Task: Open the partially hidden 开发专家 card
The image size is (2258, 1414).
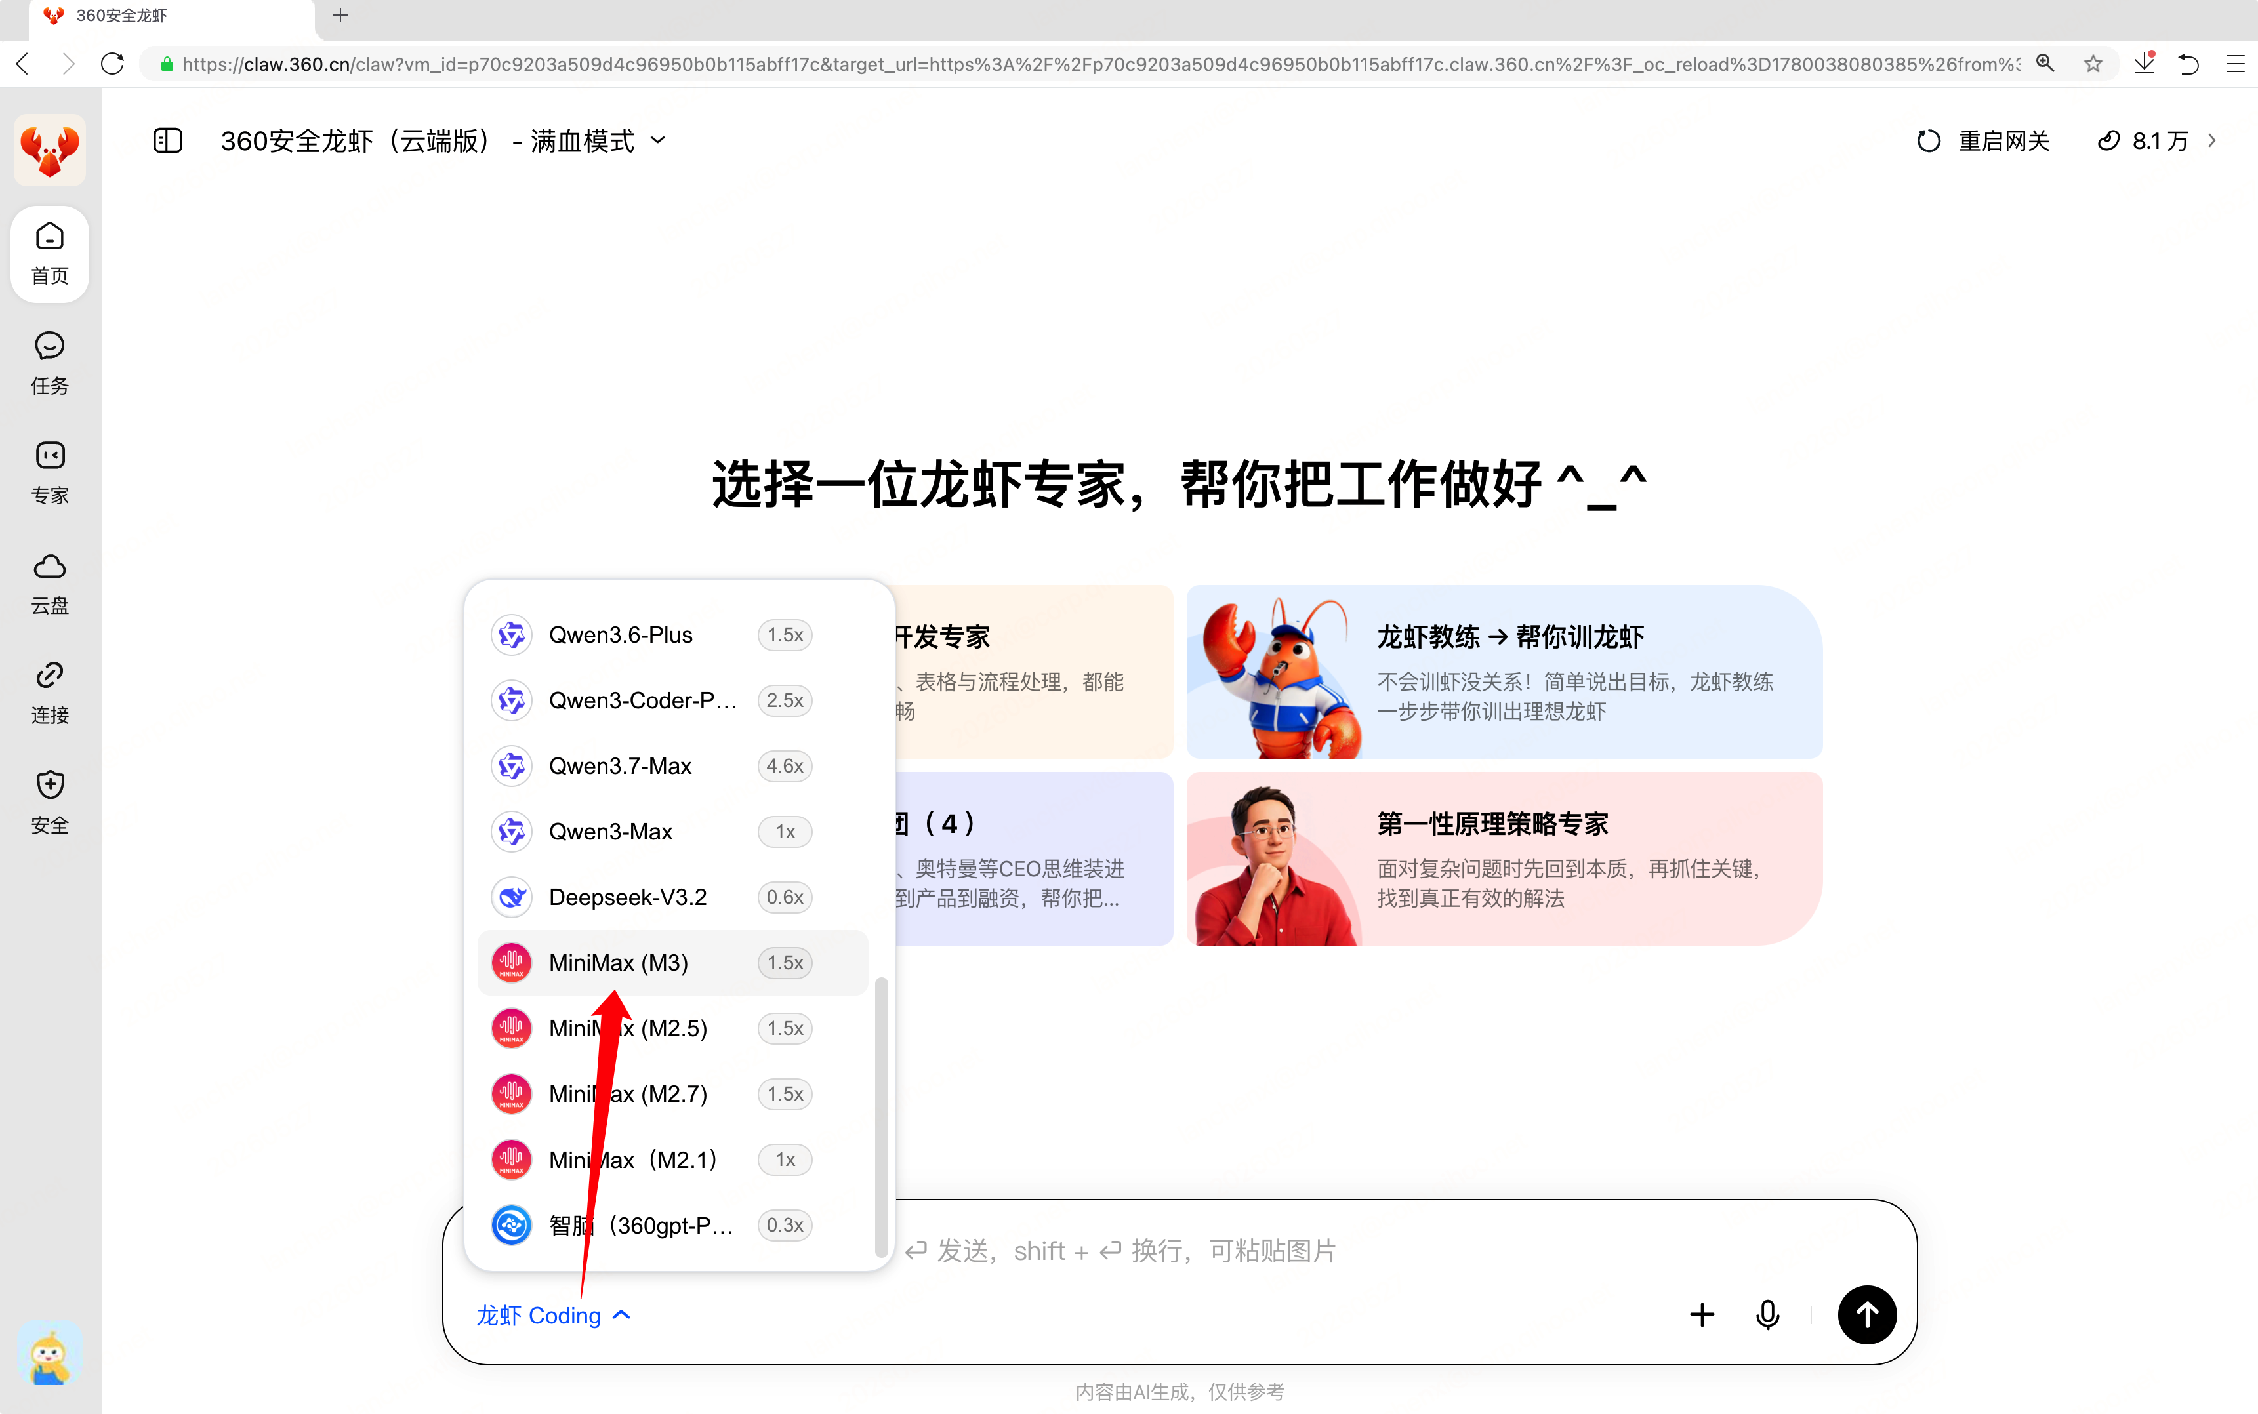Action: 1034,672
